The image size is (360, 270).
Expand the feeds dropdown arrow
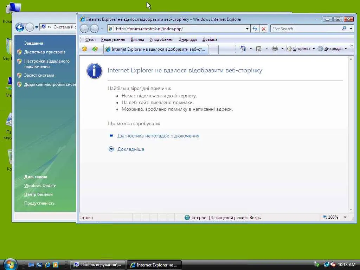pyautogui.click(x=266, y=49)
